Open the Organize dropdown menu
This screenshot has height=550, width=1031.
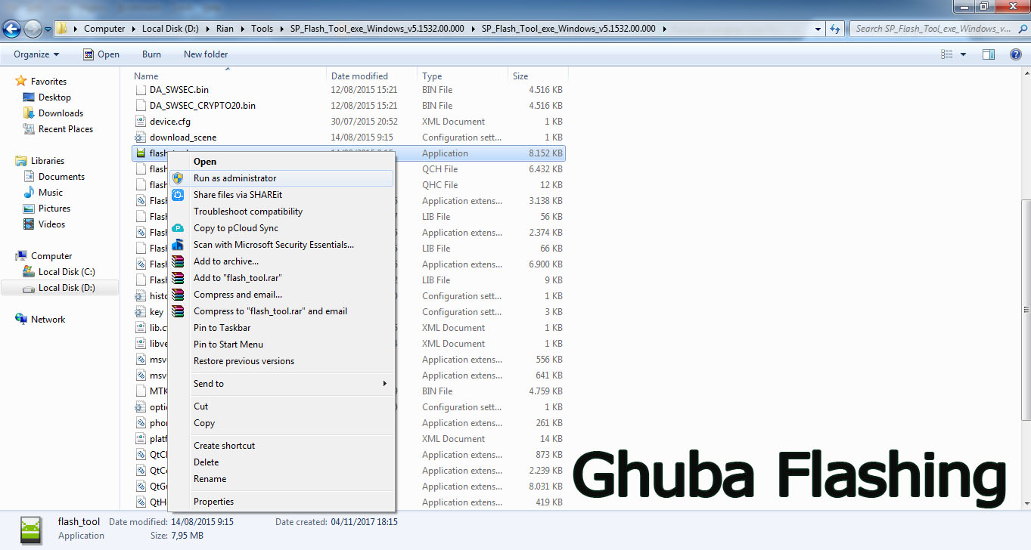[x=34, y=54]
